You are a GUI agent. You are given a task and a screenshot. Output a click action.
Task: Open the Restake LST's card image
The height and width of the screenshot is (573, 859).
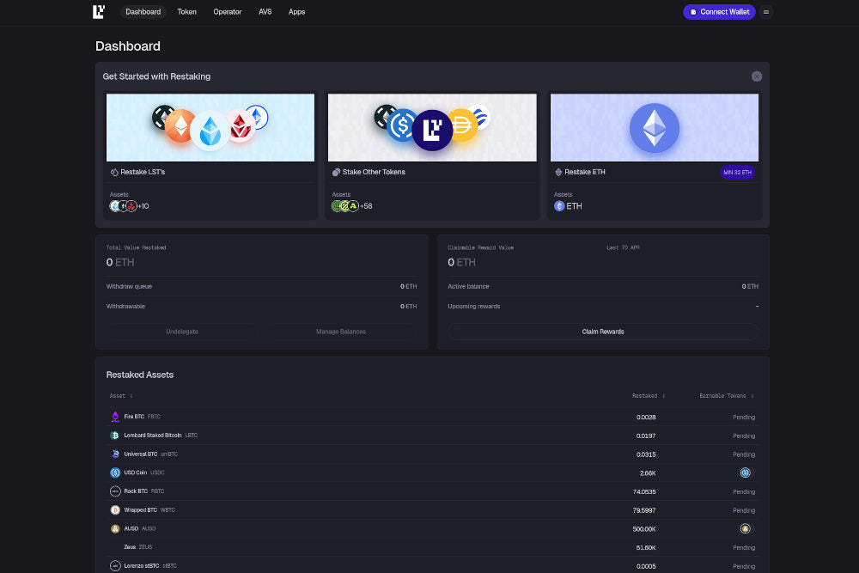(210, 127)
